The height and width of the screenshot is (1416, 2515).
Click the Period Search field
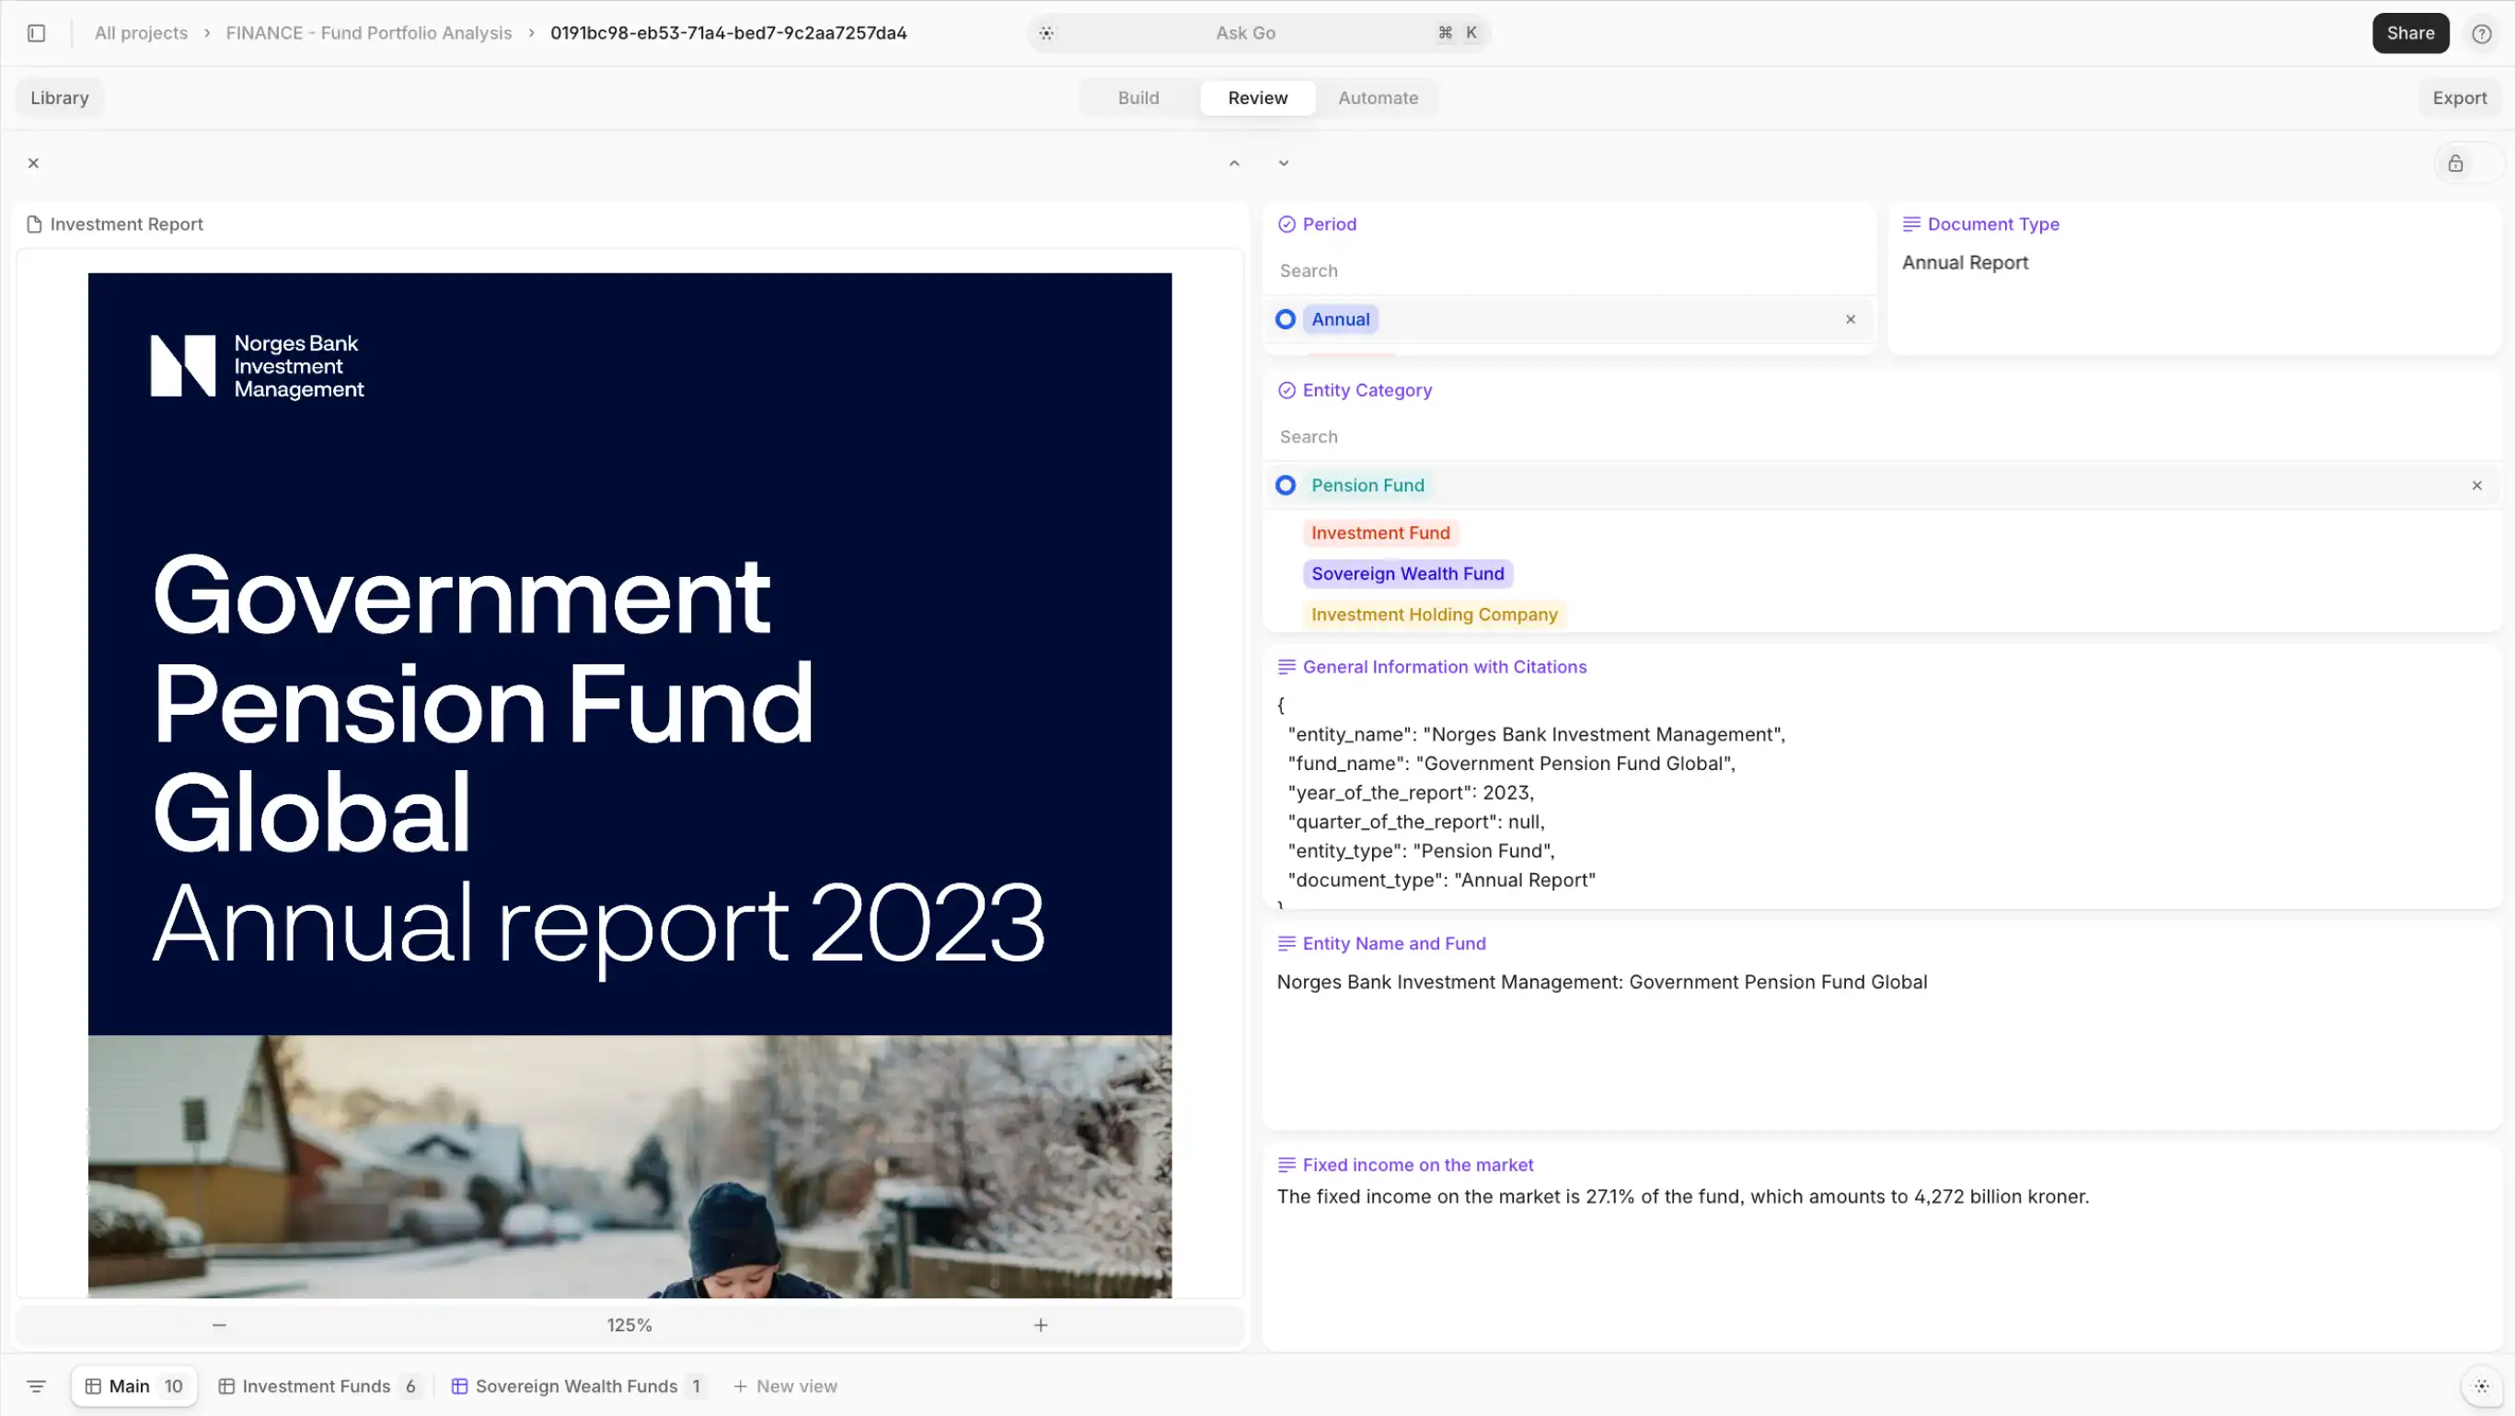(1568, 271)
